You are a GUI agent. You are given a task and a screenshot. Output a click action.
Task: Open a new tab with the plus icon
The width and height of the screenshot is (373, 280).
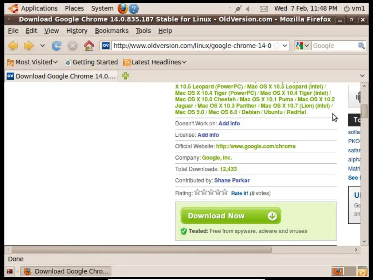click(125, 76)
